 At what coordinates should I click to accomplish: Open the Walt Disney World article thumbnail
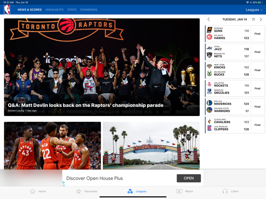coord(151,146)
